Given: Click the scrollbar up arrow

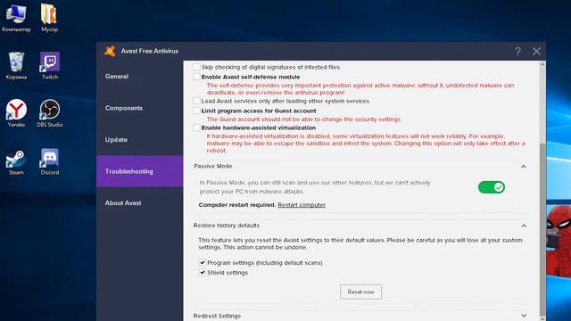Looking at the screenshot, I should click(x=542, y=64).
